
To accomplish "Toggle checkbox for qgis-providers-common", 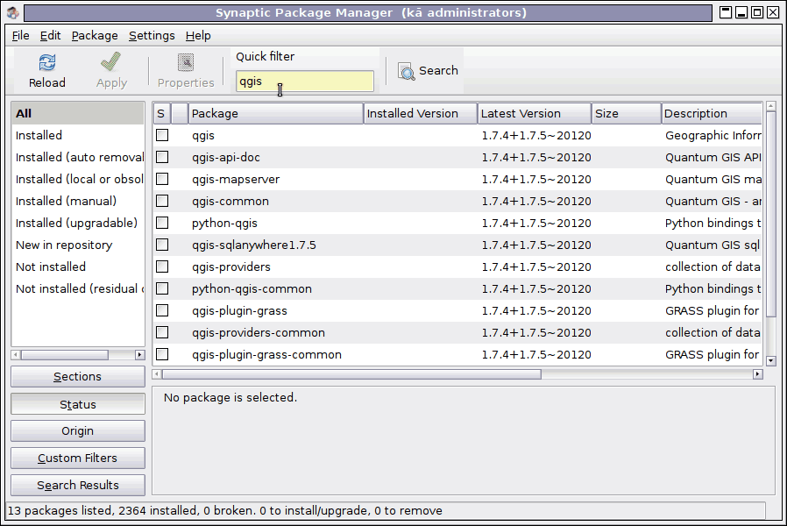I will click(162, 332).
